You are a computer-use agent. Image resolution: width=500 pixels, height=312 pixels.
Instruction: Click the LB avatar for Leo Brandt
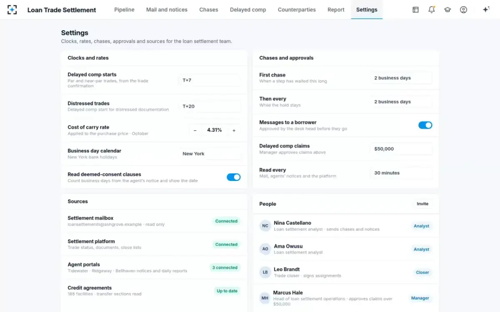(x=265, y=272)
